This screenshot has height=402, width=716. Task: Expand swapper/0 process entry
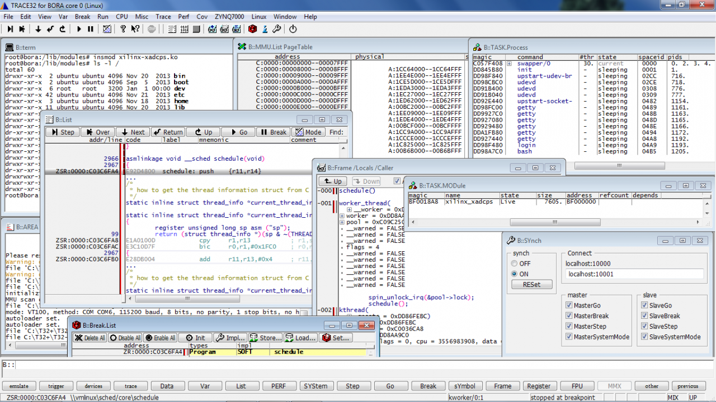click(x=510, y=64)
